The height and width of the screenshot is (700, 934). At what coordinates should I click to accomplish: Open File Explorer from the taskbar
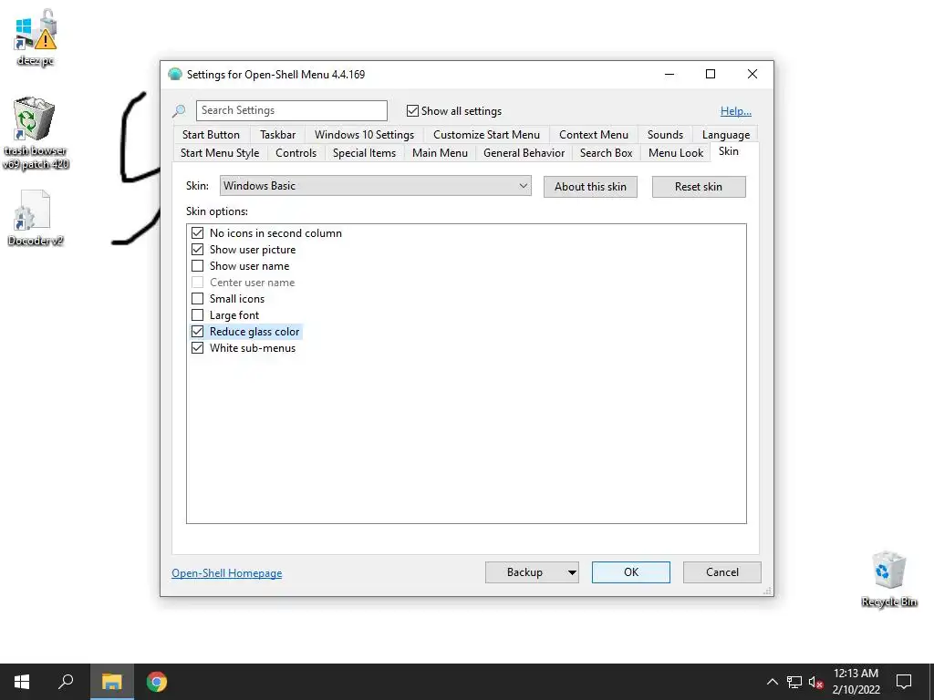[111, 682]
